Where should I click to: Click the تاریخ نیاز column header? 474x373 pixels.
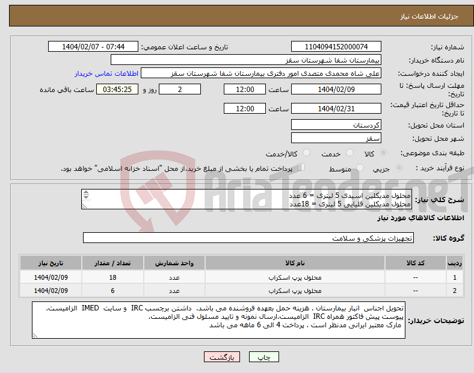coord(51,263)
